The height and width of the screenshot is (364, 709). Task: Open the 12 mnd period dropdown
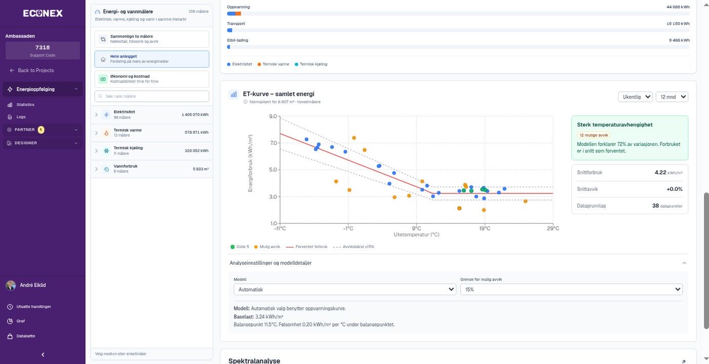[672, 97]
